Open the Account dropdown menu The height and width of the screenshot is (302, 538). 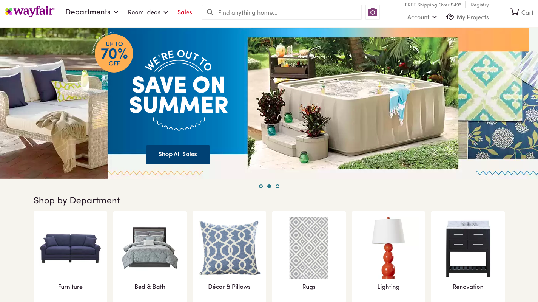point(422,17)
